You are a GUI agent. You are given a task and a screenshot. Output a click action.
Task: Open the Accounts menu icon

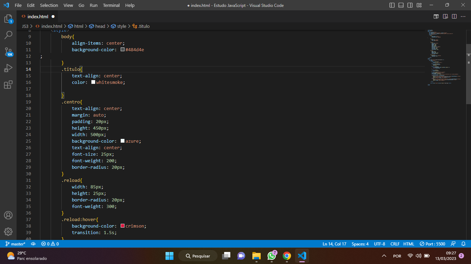point(8,215)
